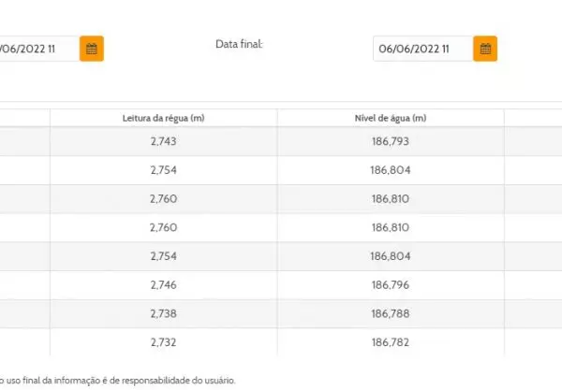
Task: Select the 2,760 reading in the fourth row
Action: click(163, 227)
